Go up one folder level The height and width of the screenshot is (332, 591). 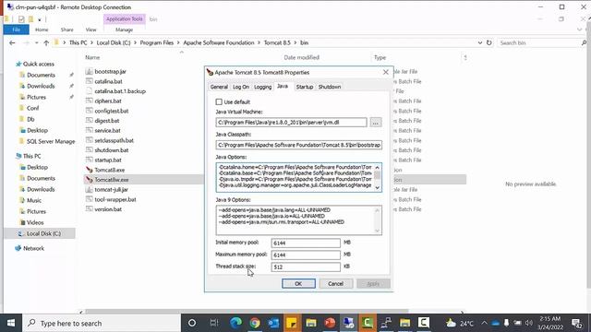click(46, 43)
